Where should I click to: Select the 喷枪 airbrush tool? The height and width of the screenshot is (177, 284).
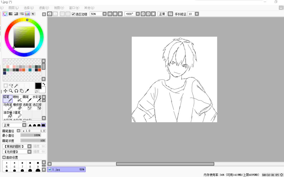(x=17, y=99)
